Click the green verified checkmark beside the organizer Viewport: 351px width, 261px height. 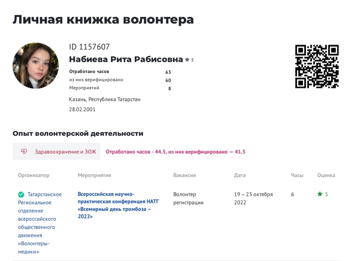click(21, 194)
